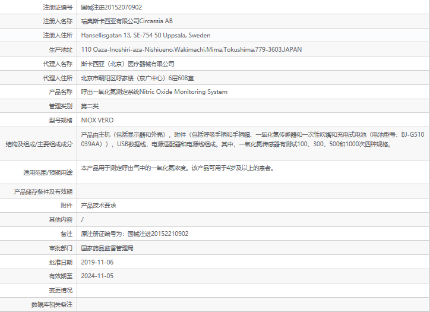Select the 有效期至 label
This screenshot has height=312, width=430.
[x=61, y=276]
